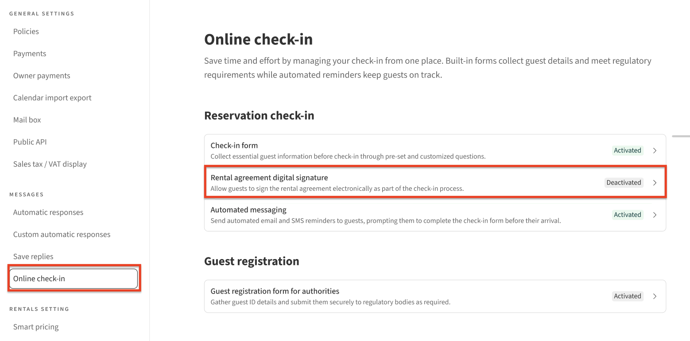The image size is (690, 341).
Task: Expand Guest registration form for authorities chevron
Action: [x=655, y=296]
